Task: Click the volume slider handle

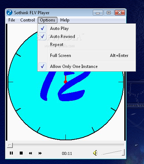Action: click(123, 152)
